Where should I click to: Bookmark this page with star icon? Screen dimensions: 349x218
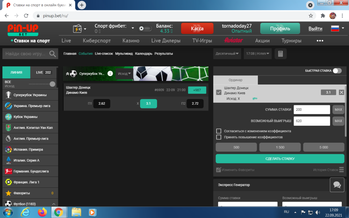[x=311, y=16]
